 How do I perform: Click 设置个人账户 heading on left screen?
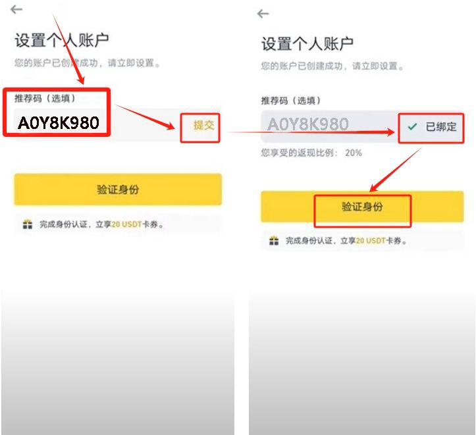[x=62, y=40]
